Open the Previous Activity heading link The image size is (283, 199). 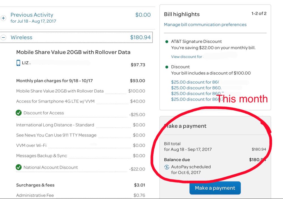coord(32,15)
